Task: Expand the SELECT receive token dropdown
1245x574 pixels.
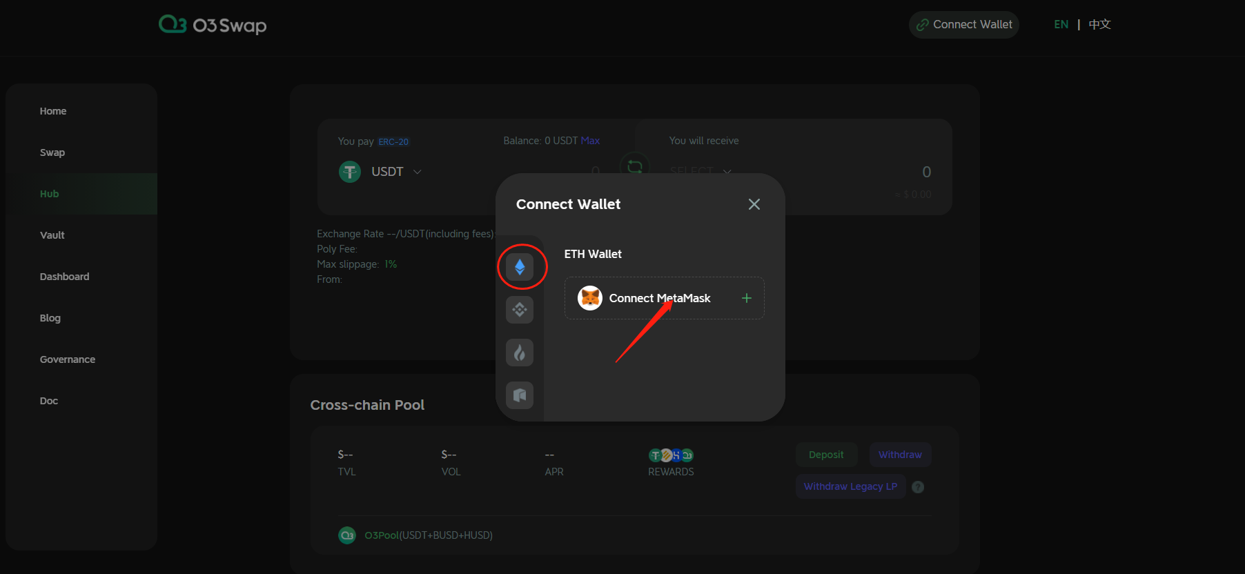Action: [700, 171]
